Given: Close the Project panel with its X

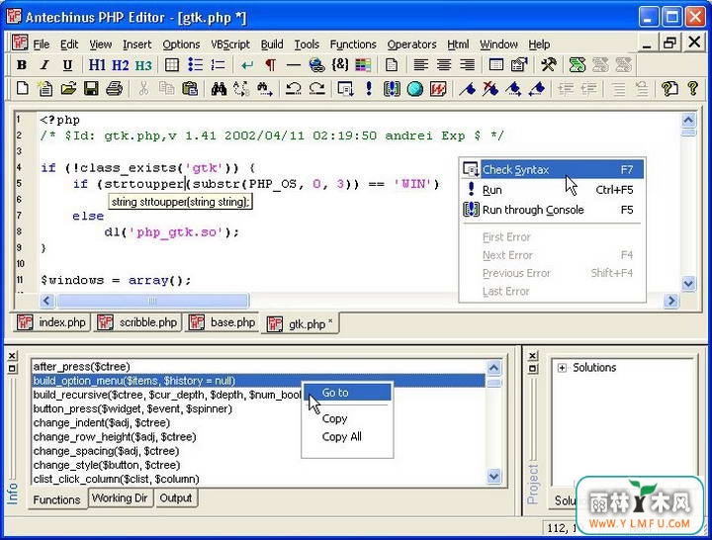Looking at the screenshot, I should pyautogui.click(x=533, y=356).
